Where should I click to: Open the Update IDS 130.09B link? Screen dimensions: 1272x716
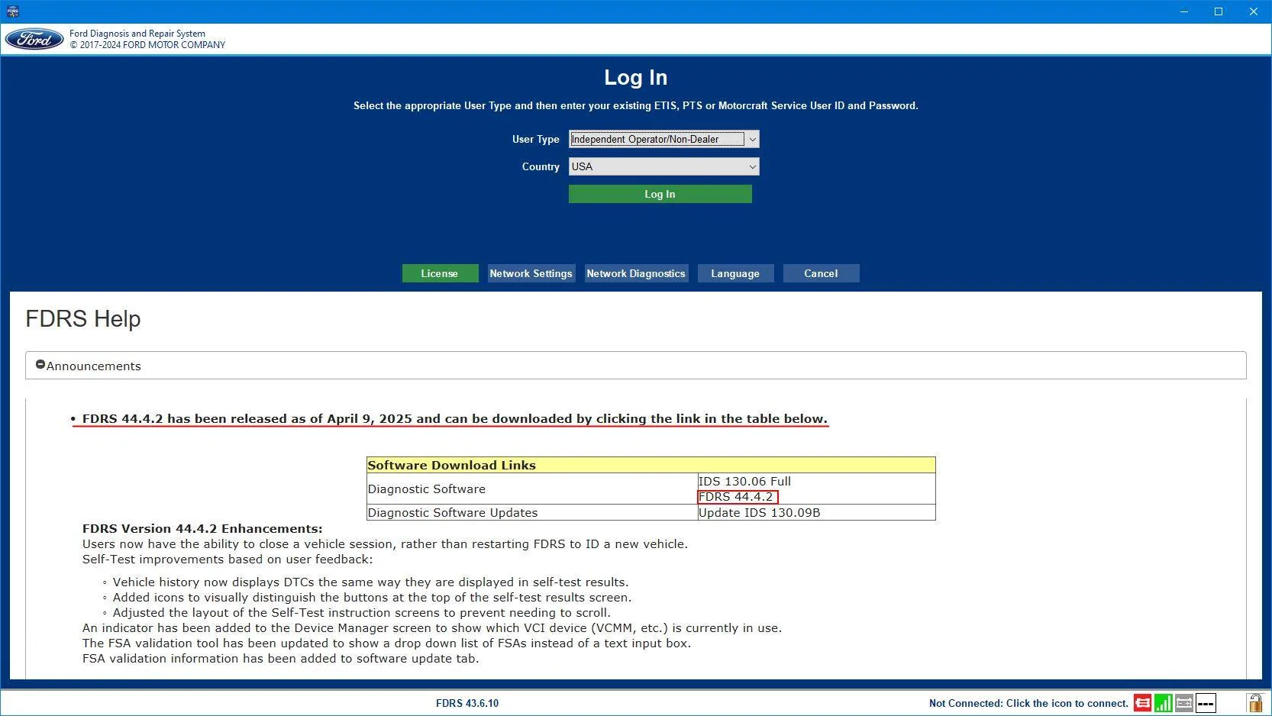tap(759, 513)
